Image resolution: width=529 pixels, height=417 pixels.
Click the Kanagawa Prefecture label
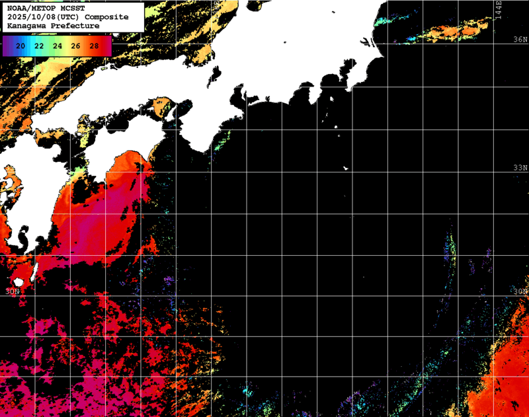[x=53, y=26]
